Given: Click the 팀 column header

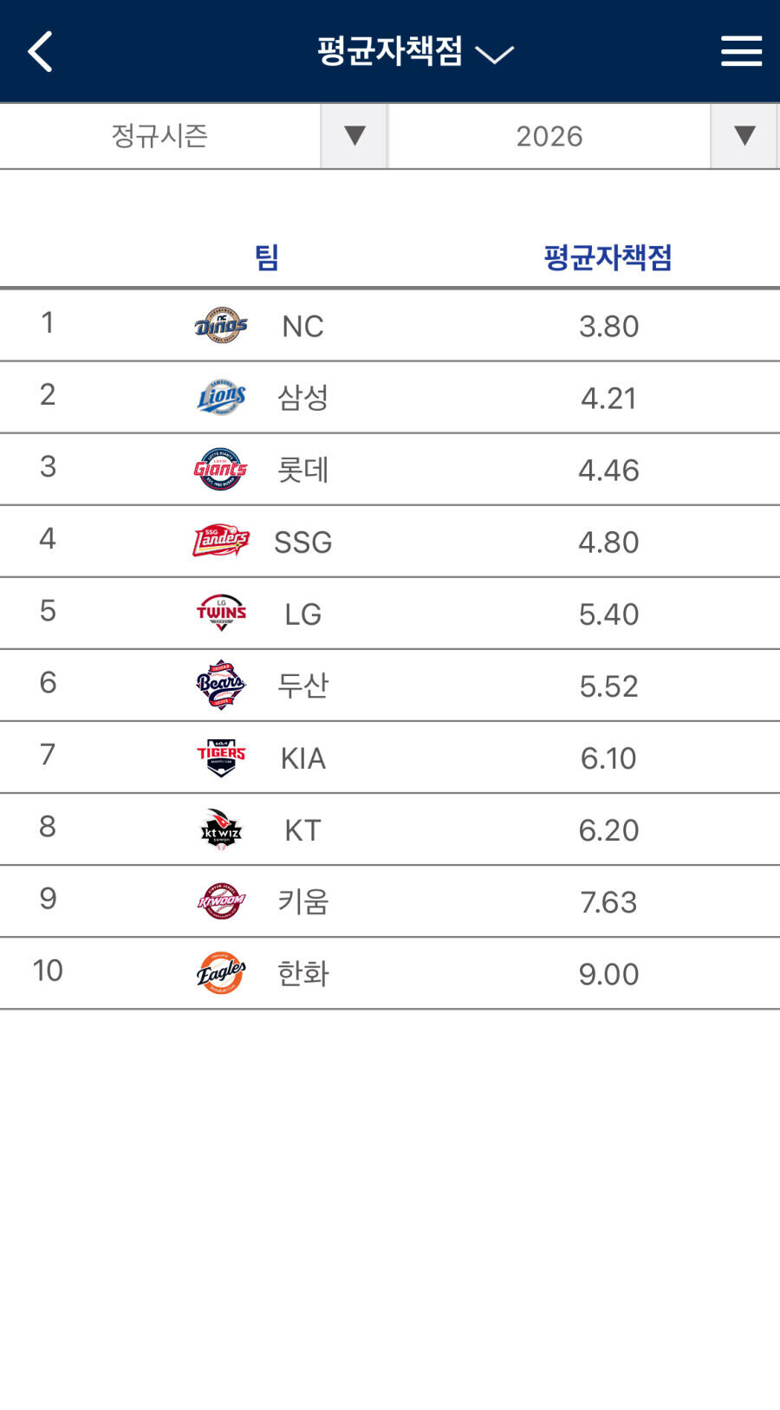Looking at the screenshot, I should (266, 257).
